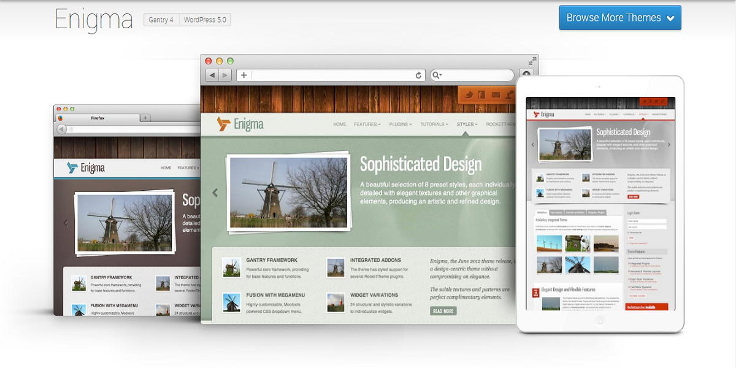Click the Facebook icon in the orange social bar
Viewport: 736px width, 368px height.
(482, 94)
